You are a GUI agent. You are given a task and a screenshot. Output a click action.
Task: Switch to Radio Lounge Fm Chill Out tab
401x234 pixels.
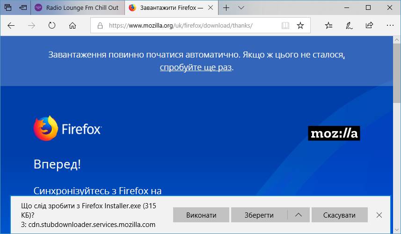click(x=78, y=7)
